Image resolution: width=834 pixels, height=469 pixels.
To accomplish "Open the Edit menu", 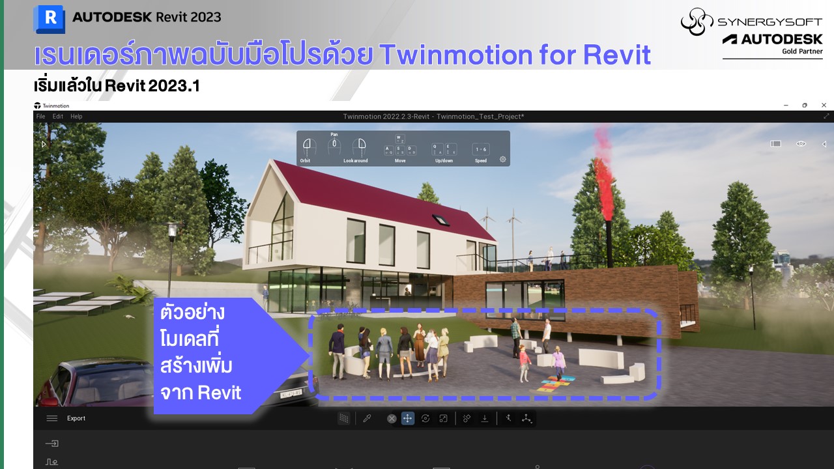I will pos(58,117).
